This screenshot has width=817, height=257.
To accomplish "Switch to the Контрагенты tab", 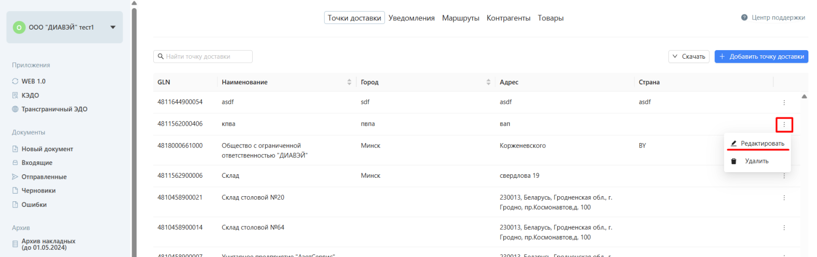I will (x=508, y=18).
